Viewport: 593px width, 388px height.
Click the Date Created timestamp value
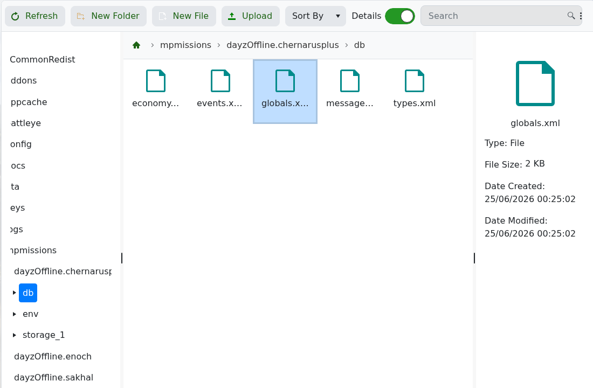click(530, 199)
